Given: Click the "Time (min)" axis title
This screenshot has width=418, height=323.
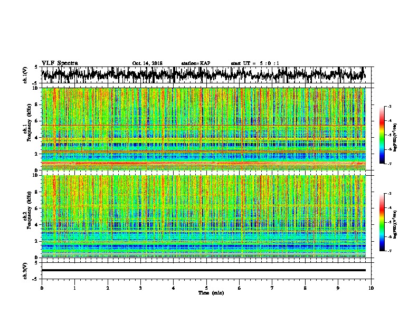Looking at the screenshot, I should click(211, 293).
